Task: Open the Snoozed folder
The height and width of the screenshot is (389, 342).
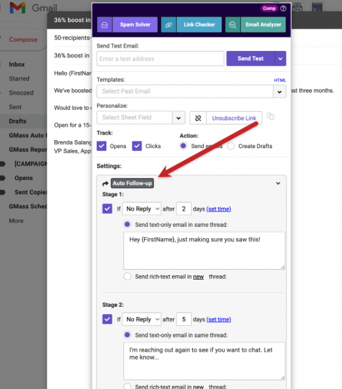Action: coord(21,93)
